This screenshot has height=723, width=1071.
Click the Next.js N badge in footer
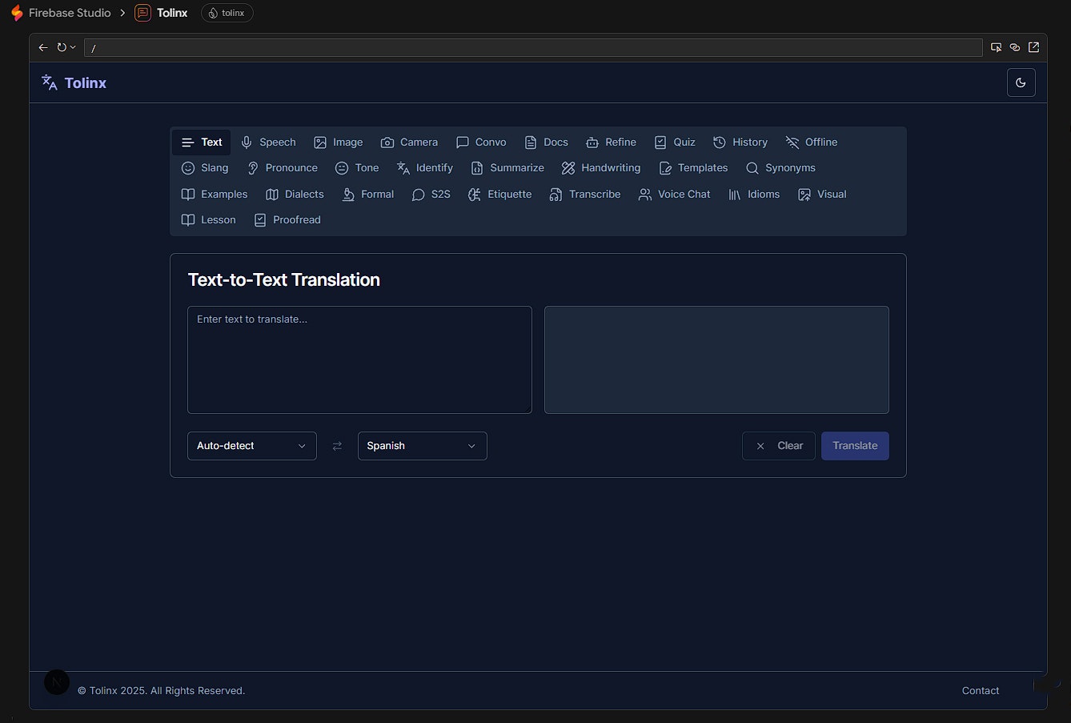(x=57, y=682)
